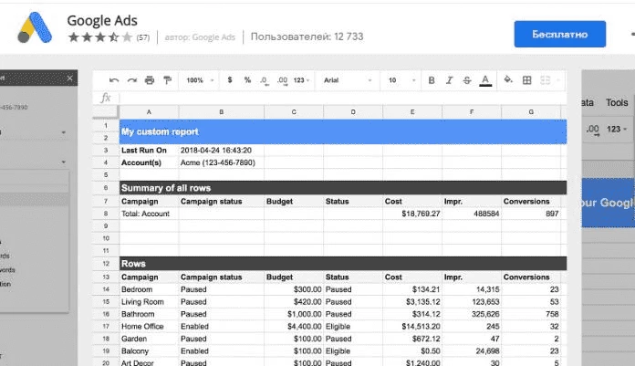
Task: Select column B header
Action: (221, 112)
